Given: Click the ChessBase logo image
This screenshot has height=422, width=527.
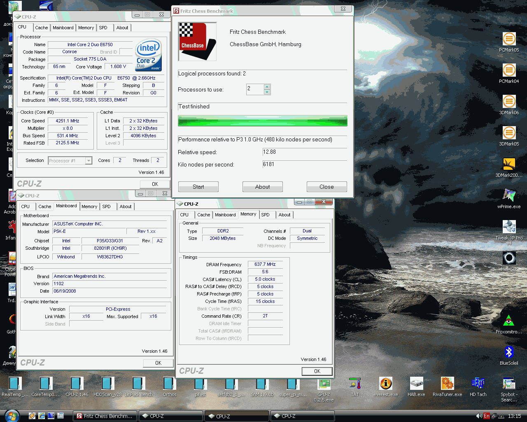Looking at the screenshot, I should [197, 42].
